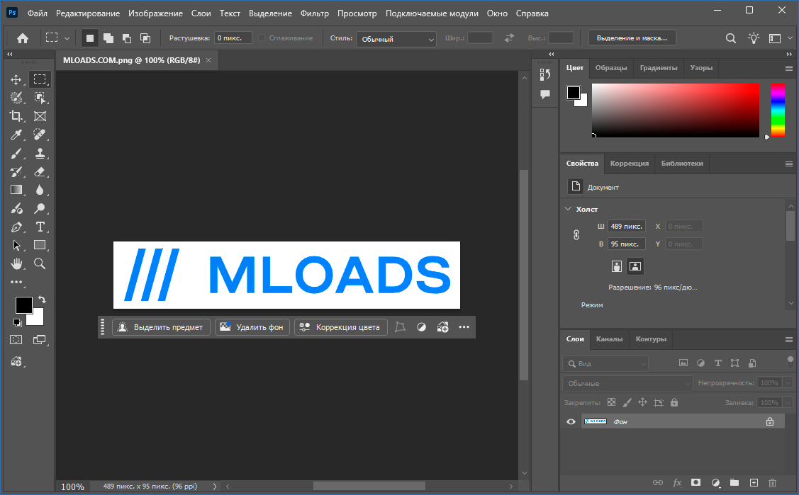Open the Стиль dropdown in options bar

click(396, 38)
